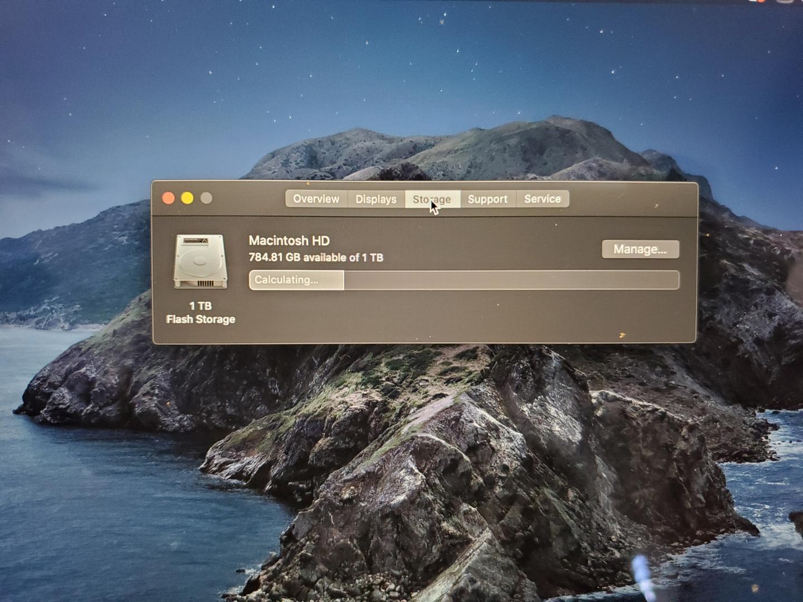Click the 784.81 GB available text
Screen dimensions: 803x602
[316, 258]
